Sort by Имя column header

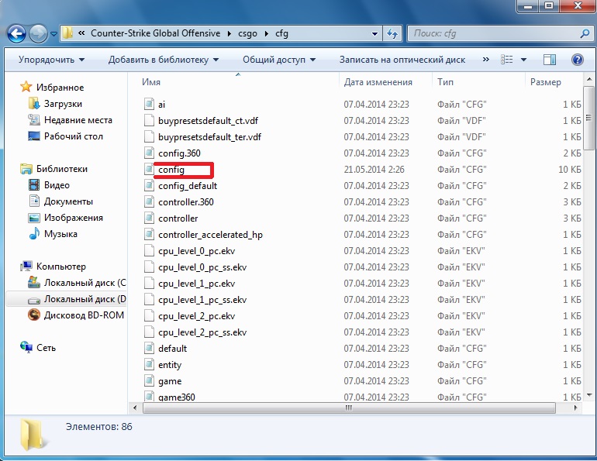pyautogui.click(x=151, y=82)
